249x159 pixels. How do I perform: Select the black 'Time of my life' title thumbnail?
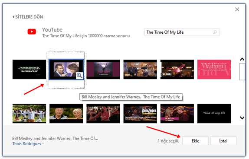pos(214,114)
